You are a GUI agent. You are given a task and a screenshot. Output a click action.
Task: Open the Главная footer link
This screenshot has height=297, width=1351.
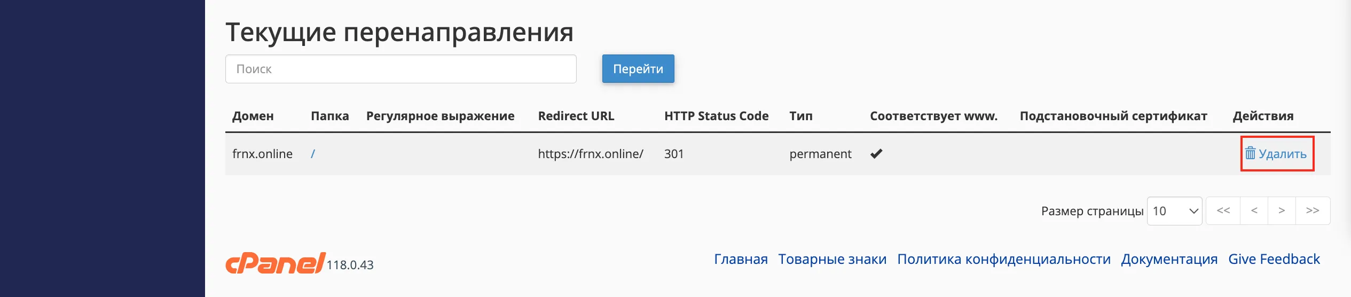pos(741,259)
